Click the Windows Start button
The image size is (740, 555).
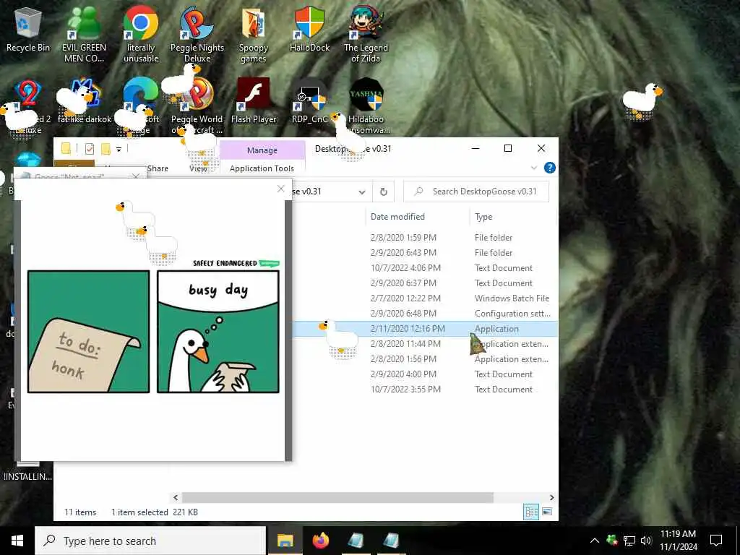[x=17, y=541]
